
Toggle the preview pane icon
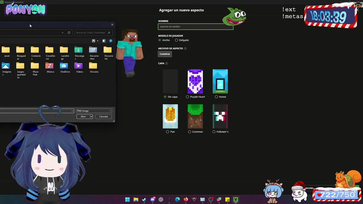(x=104, y=41)
